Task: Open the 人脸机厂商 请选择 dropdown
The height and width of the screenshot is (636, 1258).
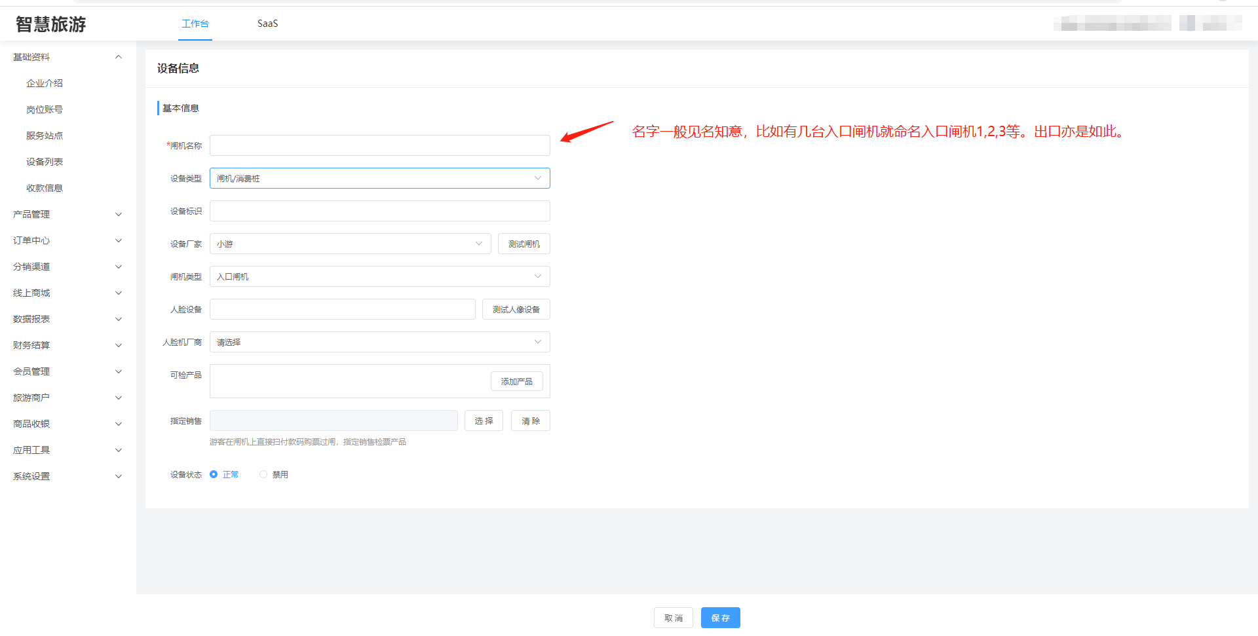Action: [379, 342]
